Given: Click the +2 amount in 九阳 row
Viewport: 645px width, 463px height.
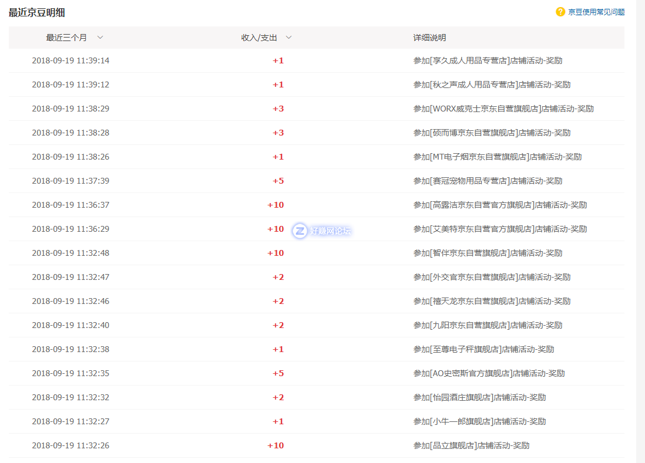Looking at the screenshot, I should [278, 325].
